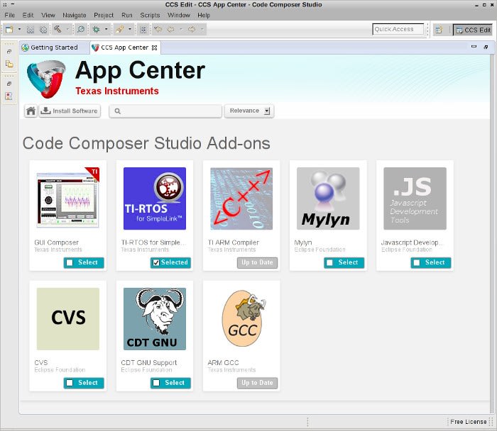Screen dimensions: 497x431
Task: Uncheck the TI-RTOS Selected checkbox
Action: pyautogui.click(x=156, y=263)
